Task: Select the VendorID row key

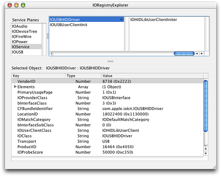Action: click(26, 81)
